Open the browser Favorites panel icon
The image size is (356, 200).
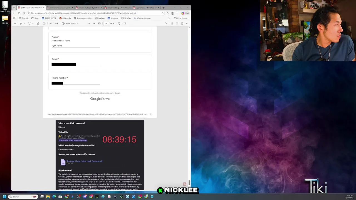point(167,13)
